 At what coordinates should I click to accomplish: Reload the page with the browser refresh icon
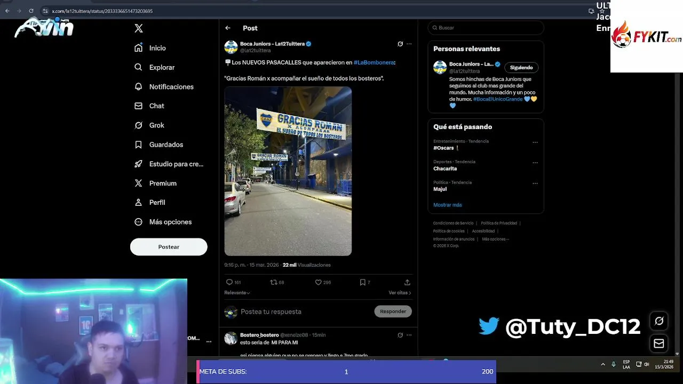coord(31,11)
